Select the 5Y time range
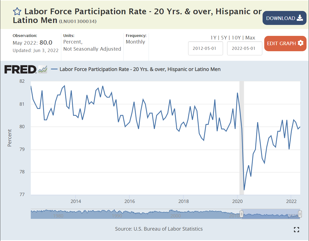 224,38
